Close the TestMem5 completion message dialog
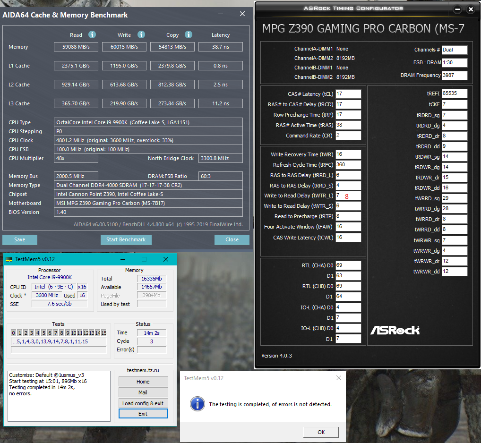The image size is (481, 443). point(339,378)
